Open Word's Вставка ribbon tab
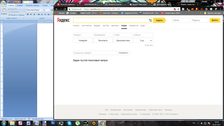This screenshot has height=126, width=224. tap(20, 6)
